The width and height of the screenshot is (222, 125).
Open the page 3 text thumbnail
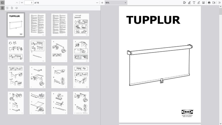pyautogui.click(x=59, y=25)
